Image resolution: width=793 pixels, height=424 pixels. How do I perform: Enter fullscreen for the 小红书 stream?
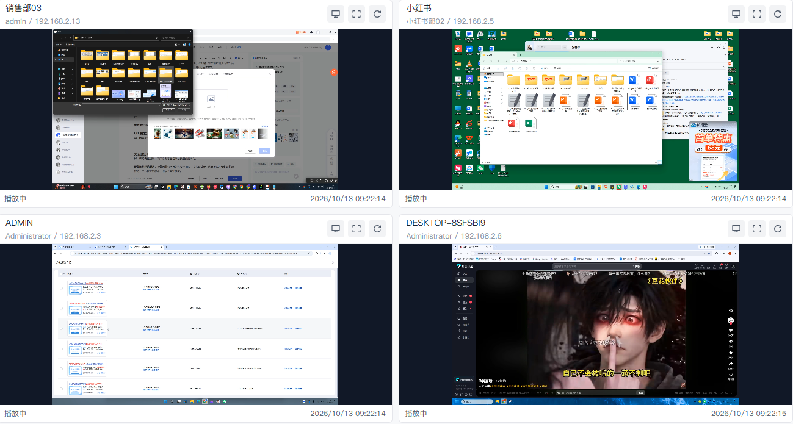(757, 14)
